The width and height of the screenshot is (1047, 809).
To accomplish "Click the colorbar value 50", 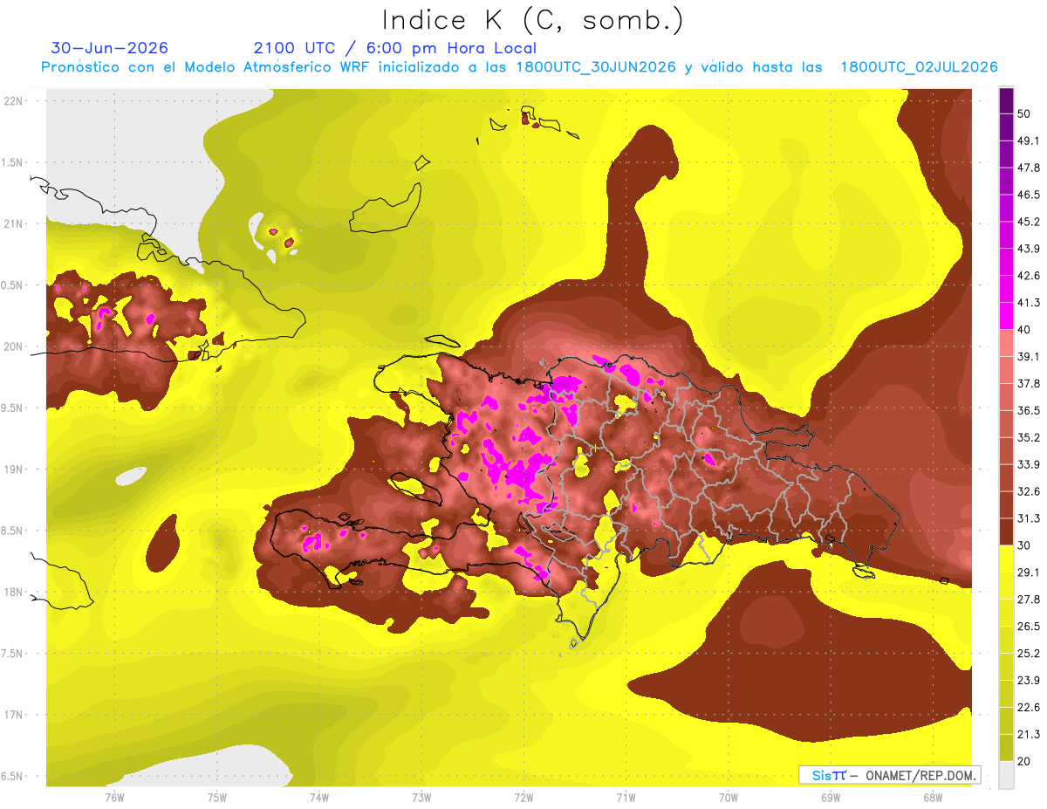I will [1023, 113].
